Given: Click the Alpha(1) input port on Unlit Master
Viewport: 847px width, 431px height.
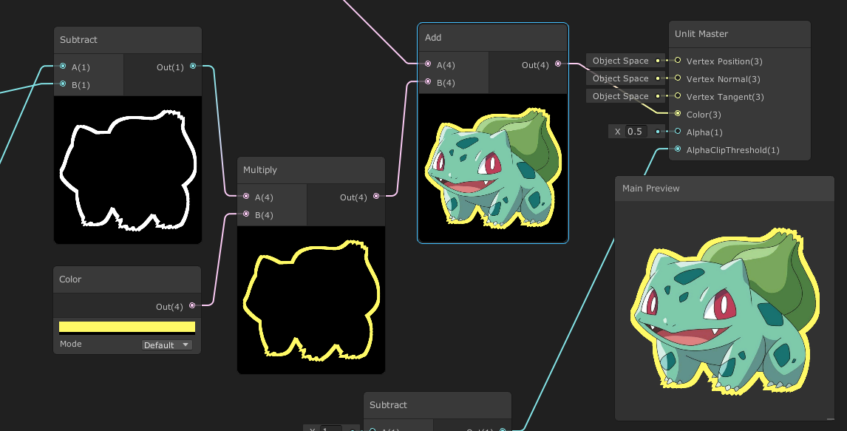Looking at the screenshot, I should coord(678,132).
